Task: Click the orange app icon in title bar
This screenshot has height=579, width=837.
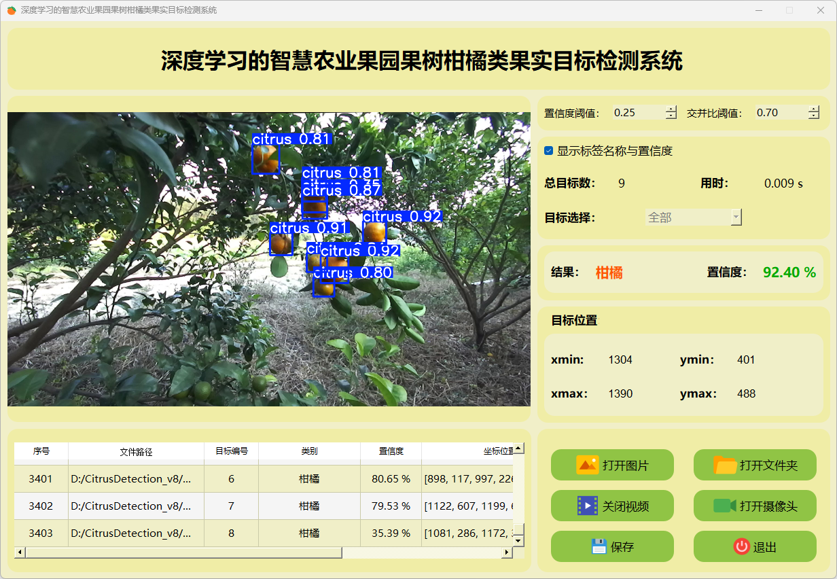Action: click(12, 10)
